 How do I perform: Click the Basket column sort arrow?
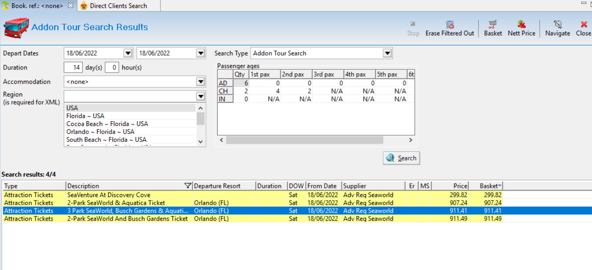click(x=500, y=186)
